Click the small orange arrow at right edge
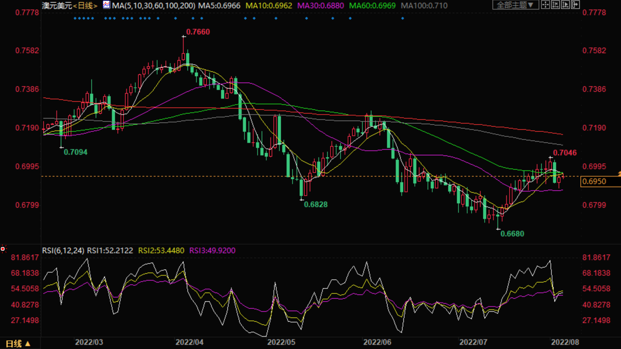This screenshot has height=349, width=621. [x=619, y=174]
